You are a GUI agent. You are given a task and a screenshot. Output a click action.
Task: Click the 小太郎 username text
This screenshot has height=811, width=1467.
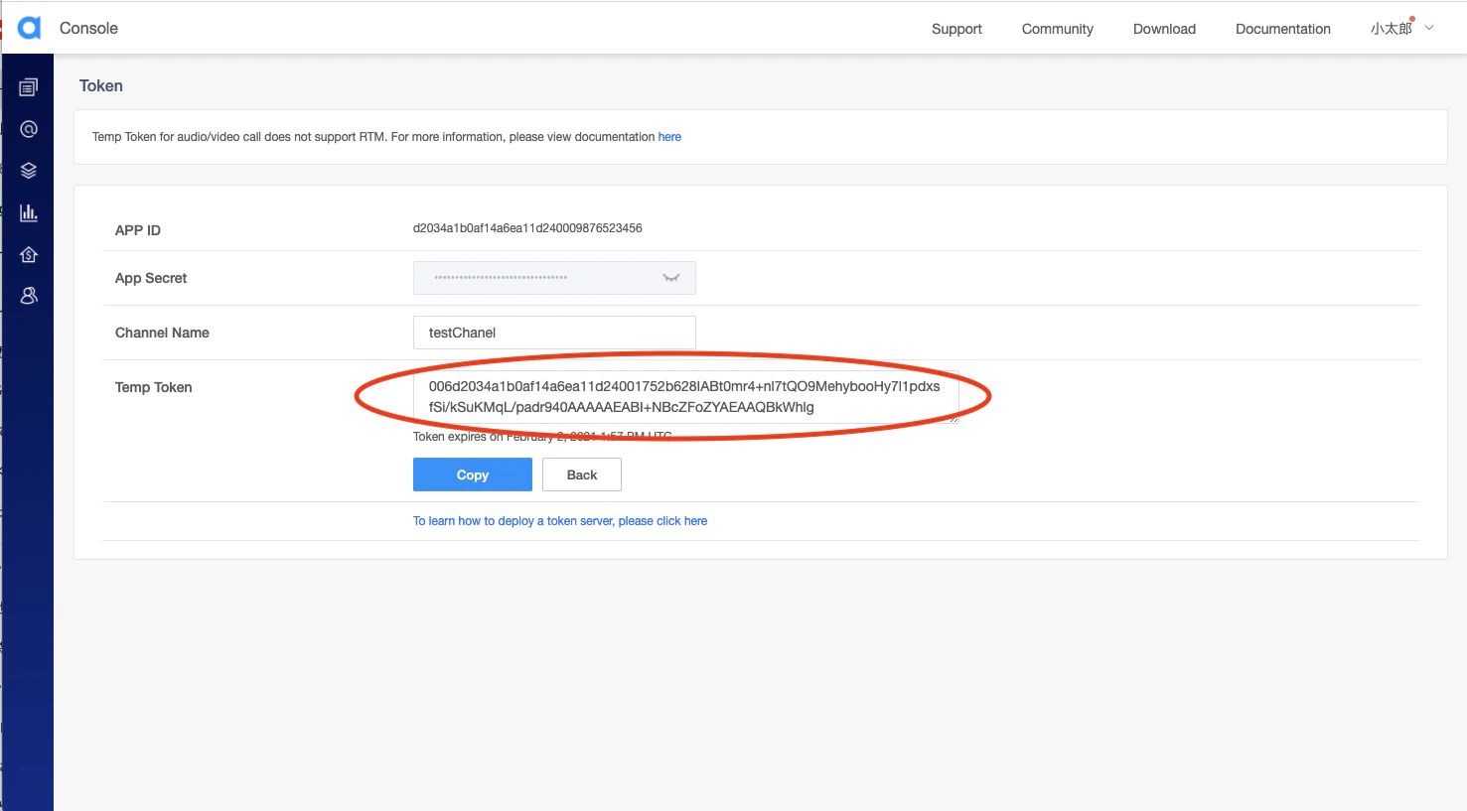[x=1392, y=29]
